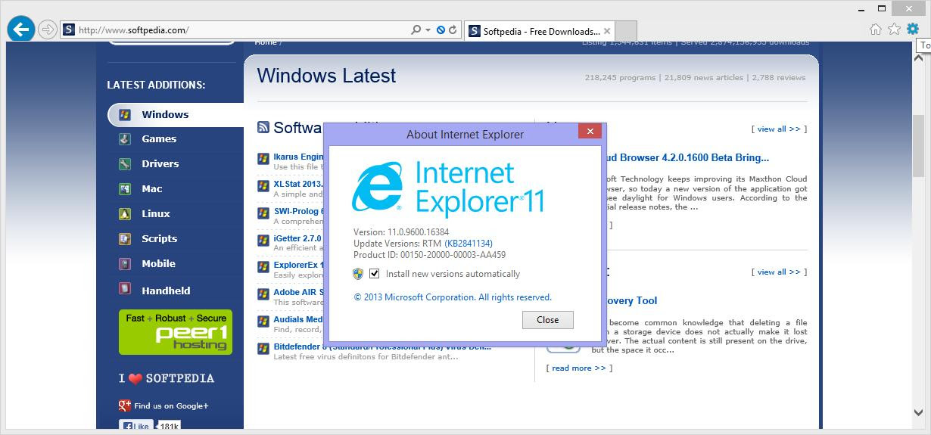
Task: Select the Softpedia - Free Downloads tab
Action: pos(540,31)
